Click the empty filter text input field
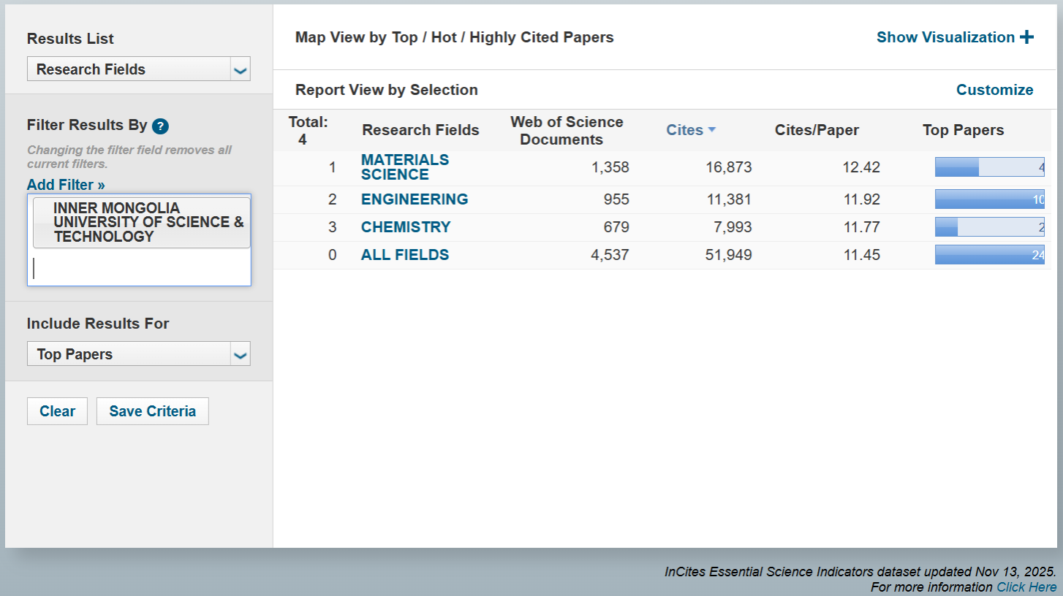Screen dimensions: 1063x596 pos(139,269)
